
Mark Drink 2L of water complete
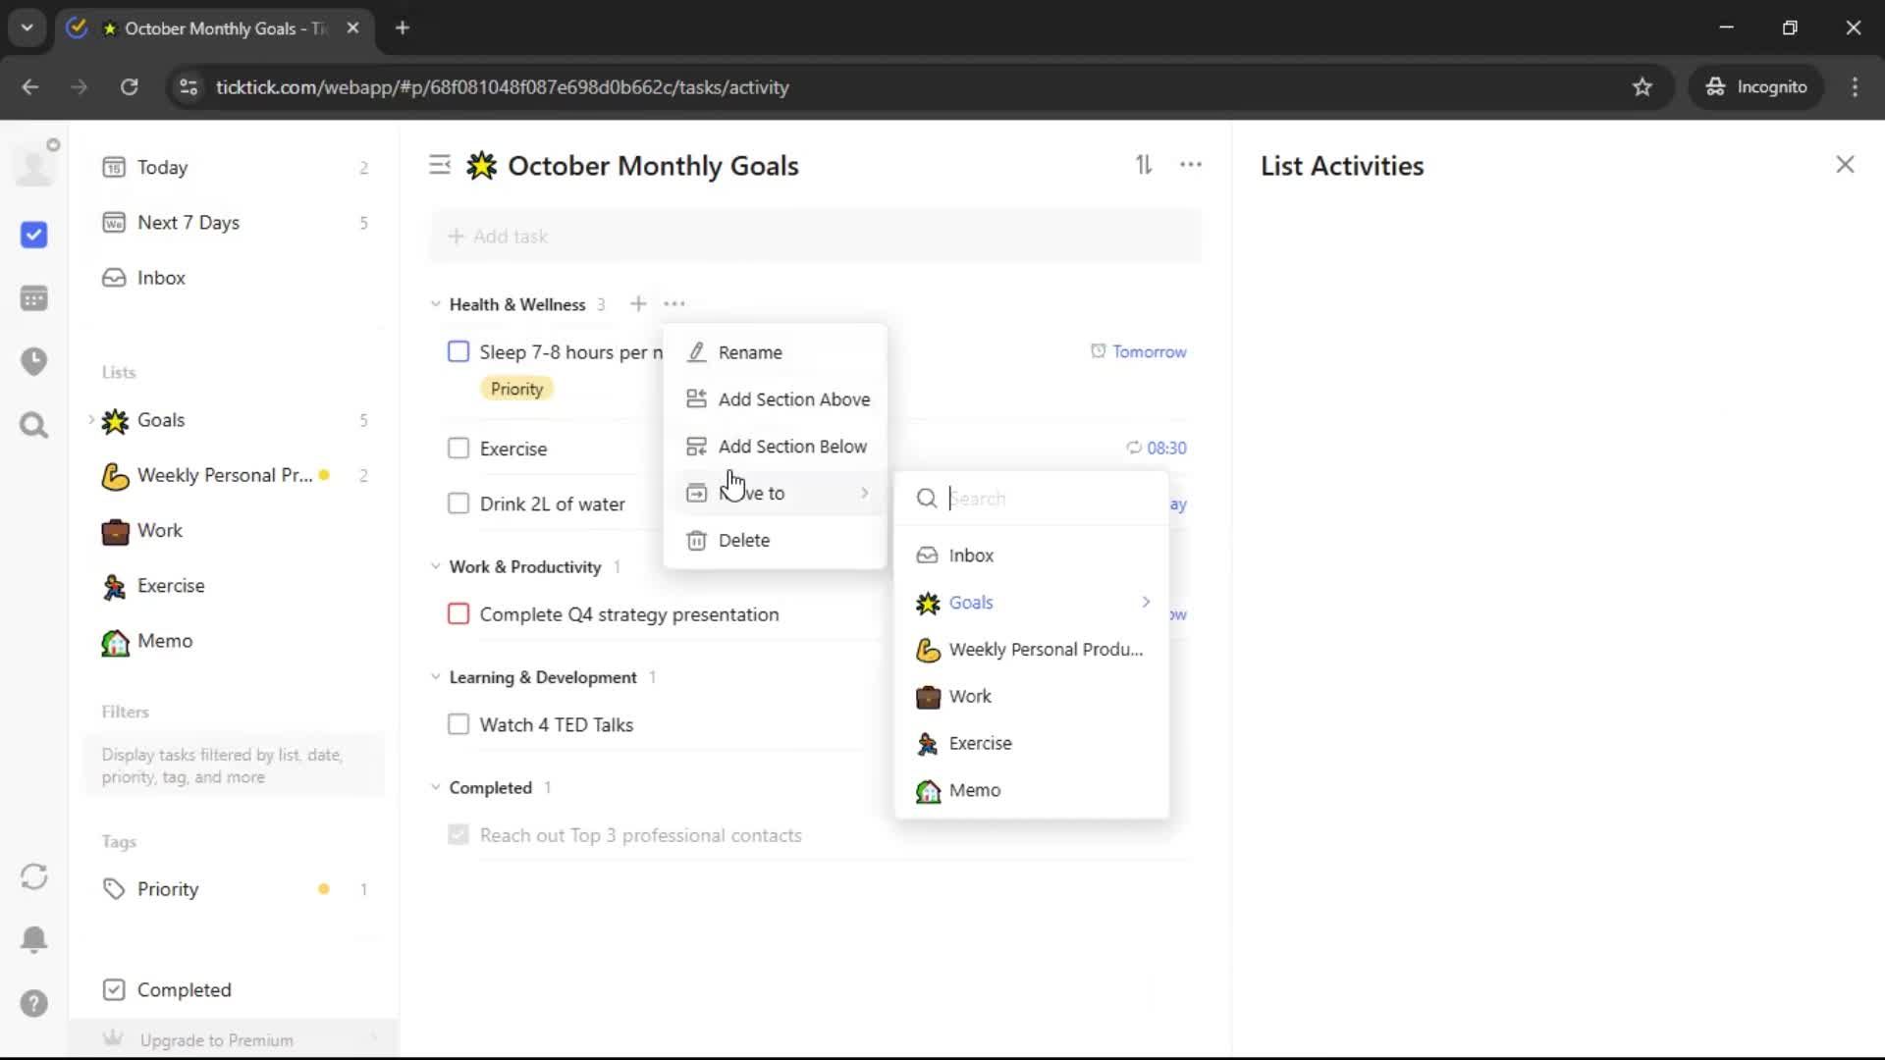(x=458, y=503)
